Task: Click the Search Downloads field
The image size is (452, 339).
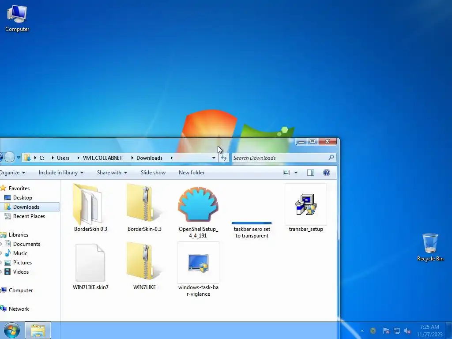Action: 284,158
